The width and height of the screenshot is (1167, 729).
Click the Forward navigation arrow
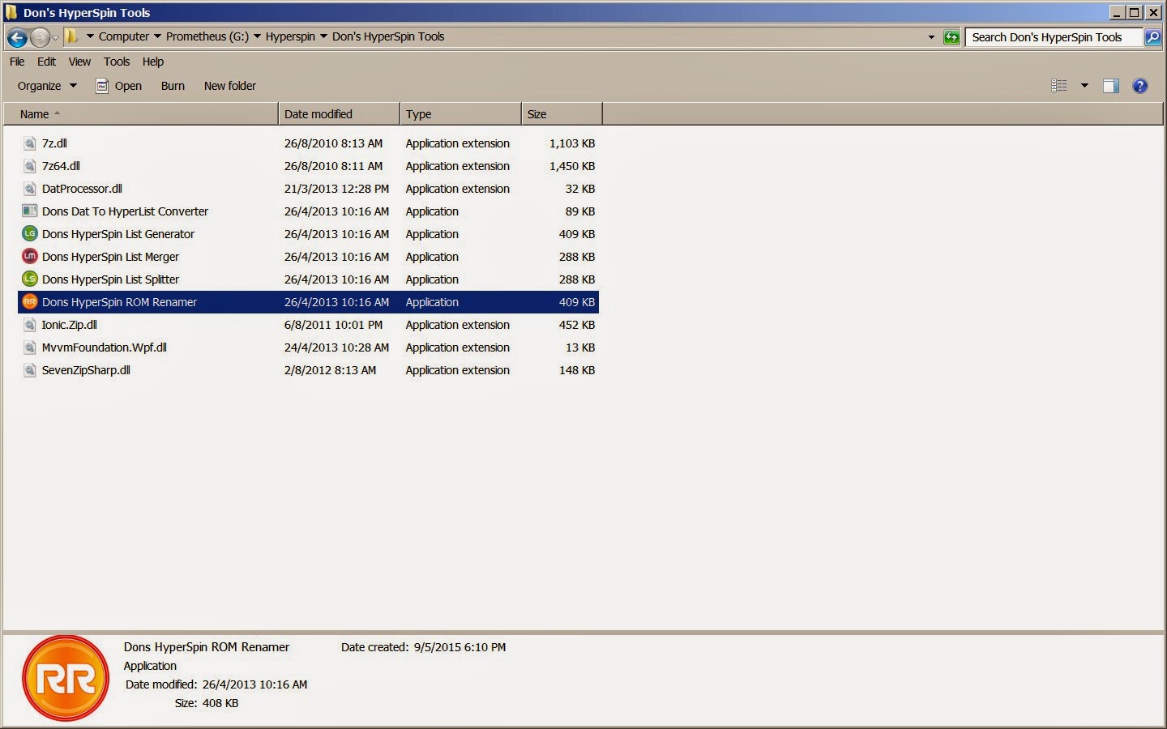click(x=40, y=37)
